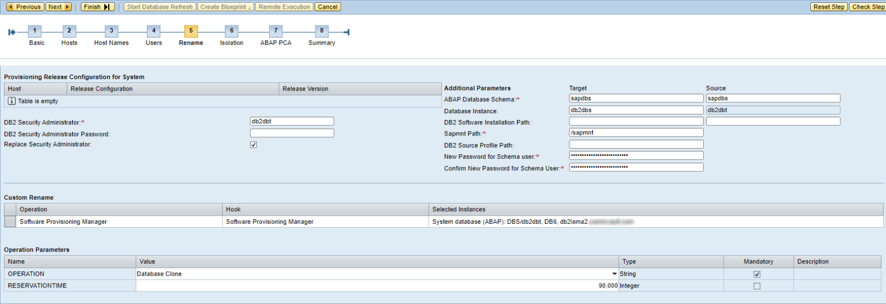The width and height of the screenshot is (886, 304).
Task: Click the Selected Instances column header
Action: (656, 209)
